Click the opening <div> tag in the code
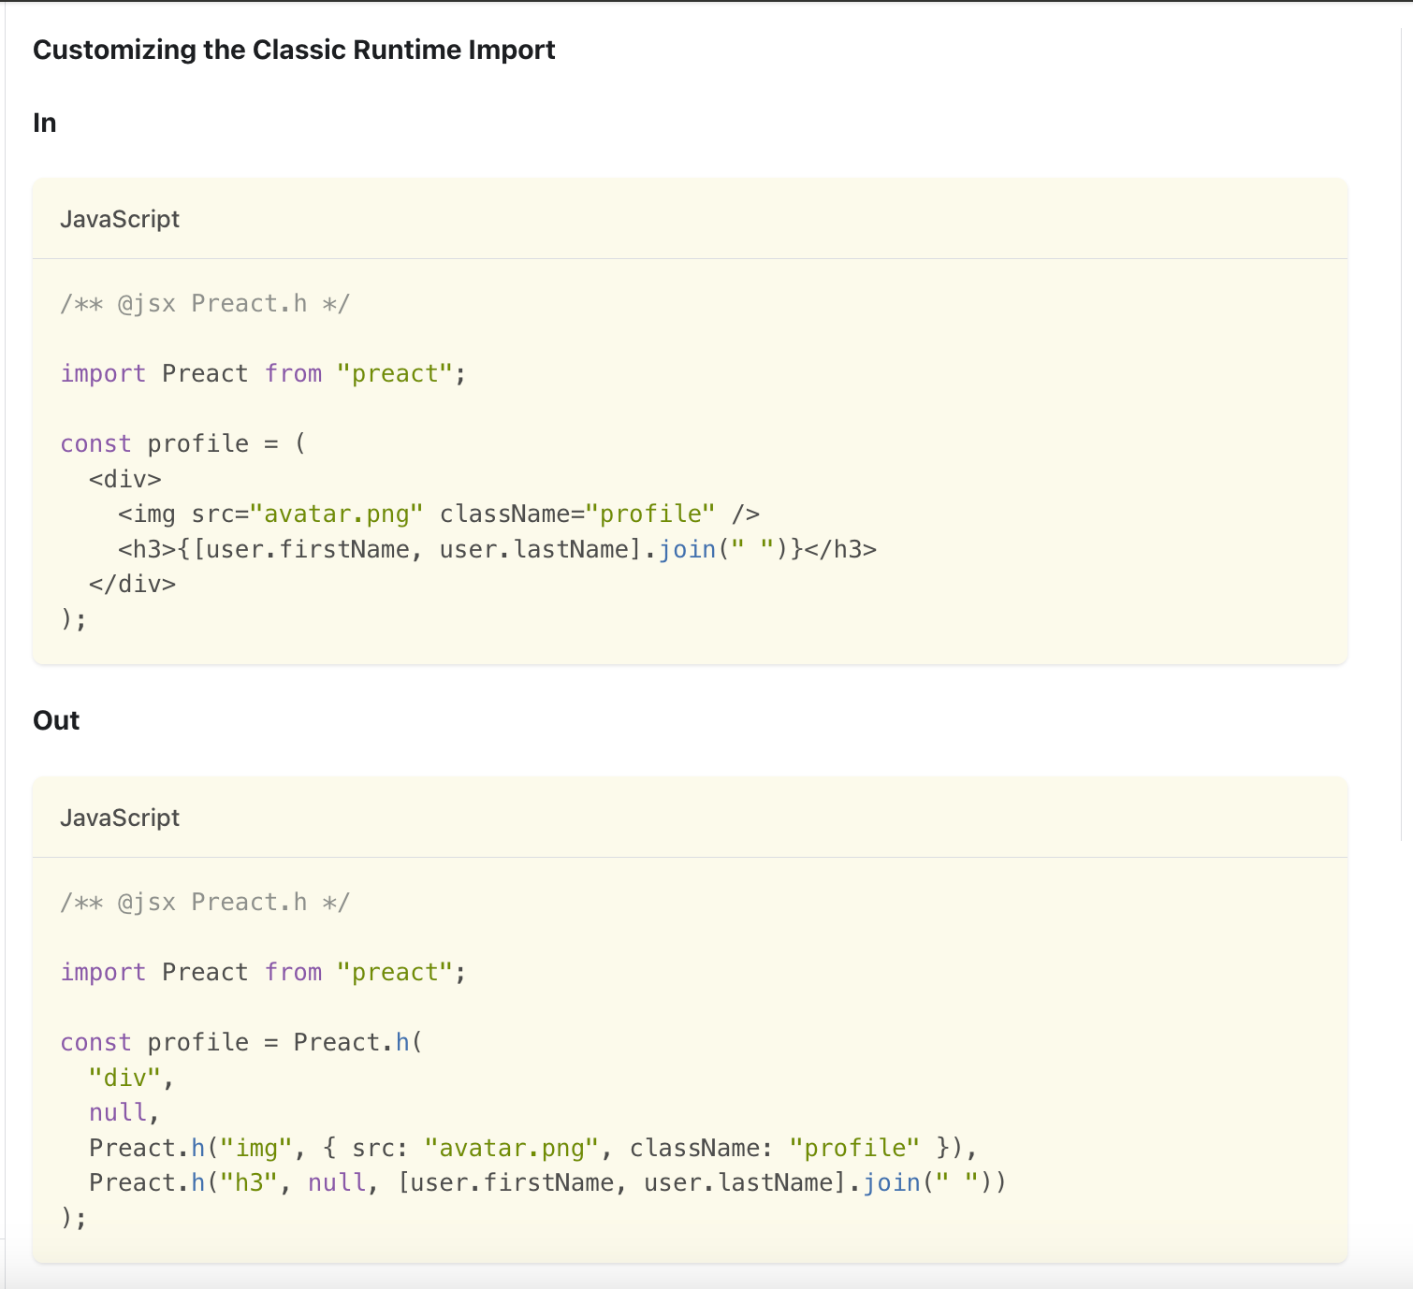The height and width of the screenshot is (1289, 1413). click(x=125, y=479)
